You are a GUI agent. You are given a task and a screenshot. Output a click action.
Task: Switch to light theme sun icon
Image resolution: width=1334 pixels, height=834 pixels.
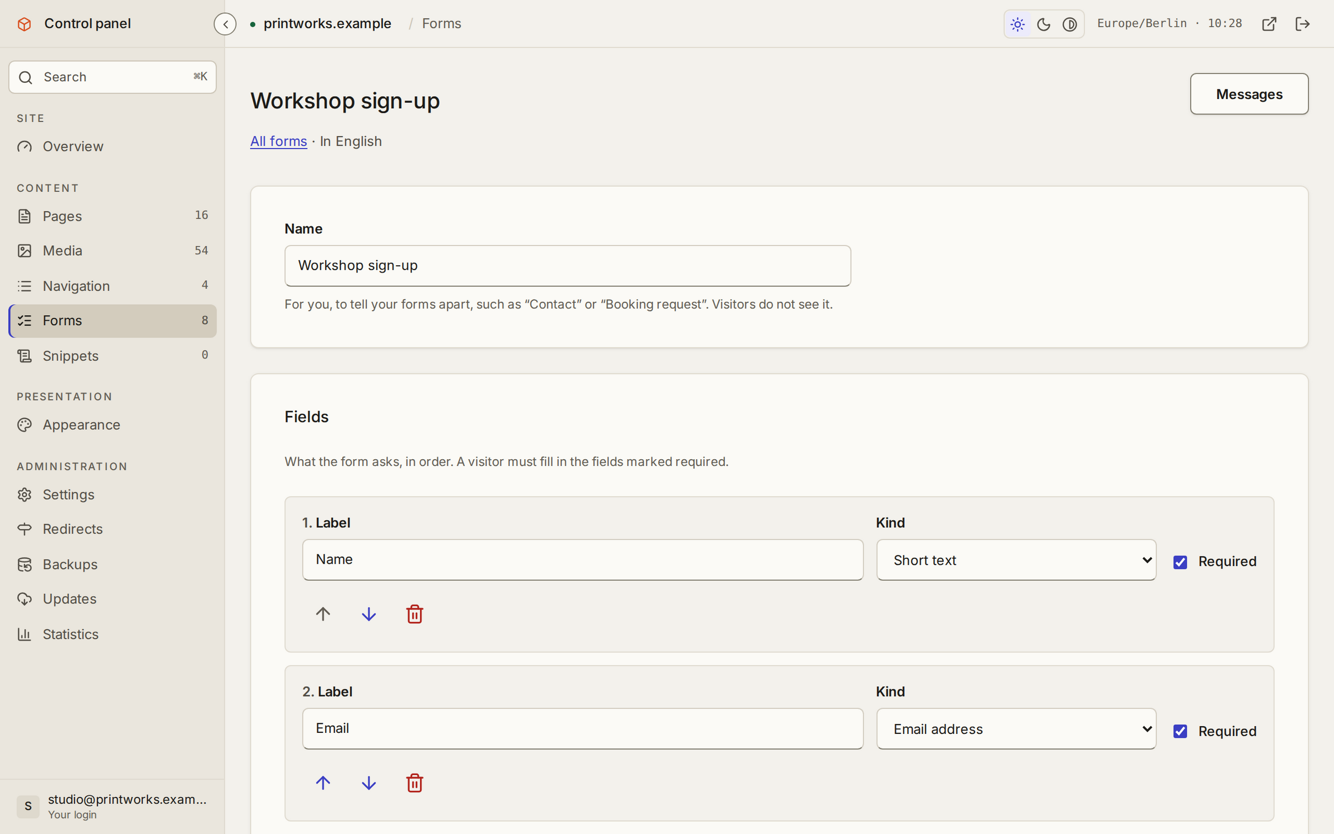point(1018,24)
